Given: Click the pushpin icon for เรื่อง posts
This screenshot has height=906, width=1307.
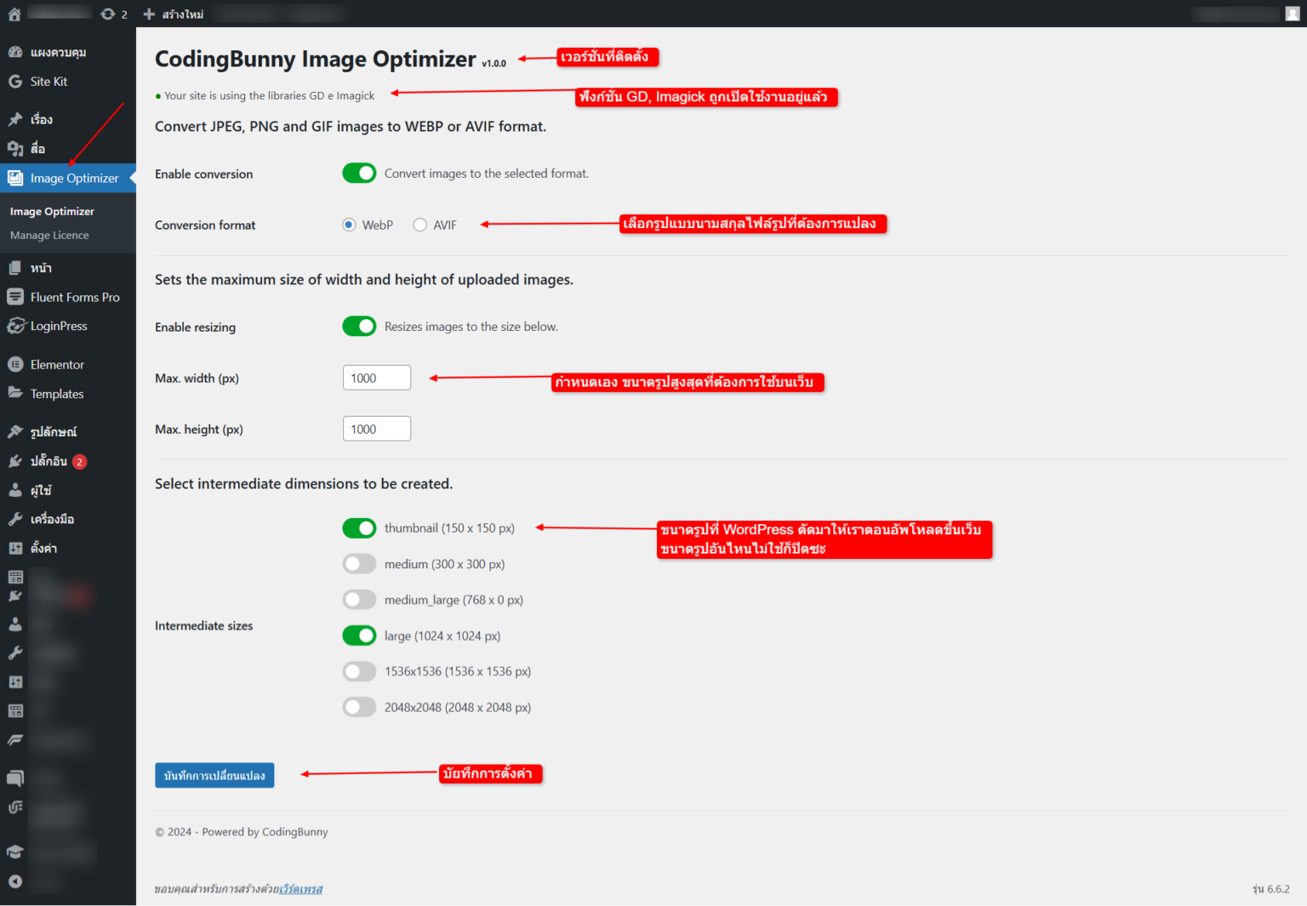Looking at the screenshot, I should (15, 119).
